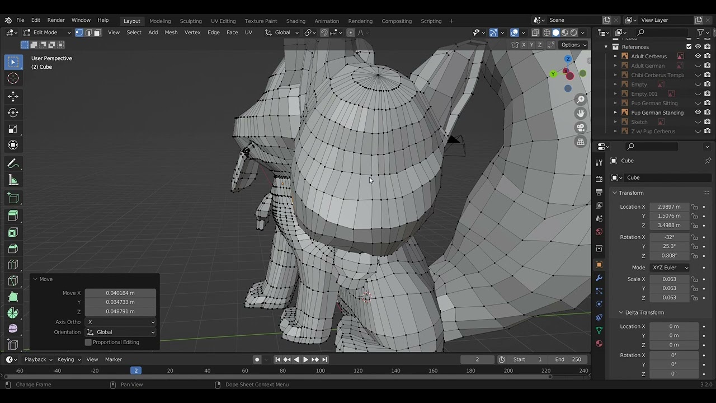Open the Edit Mode dropdown
Viewport: 716px width, 403px height.
pos(46,32)
